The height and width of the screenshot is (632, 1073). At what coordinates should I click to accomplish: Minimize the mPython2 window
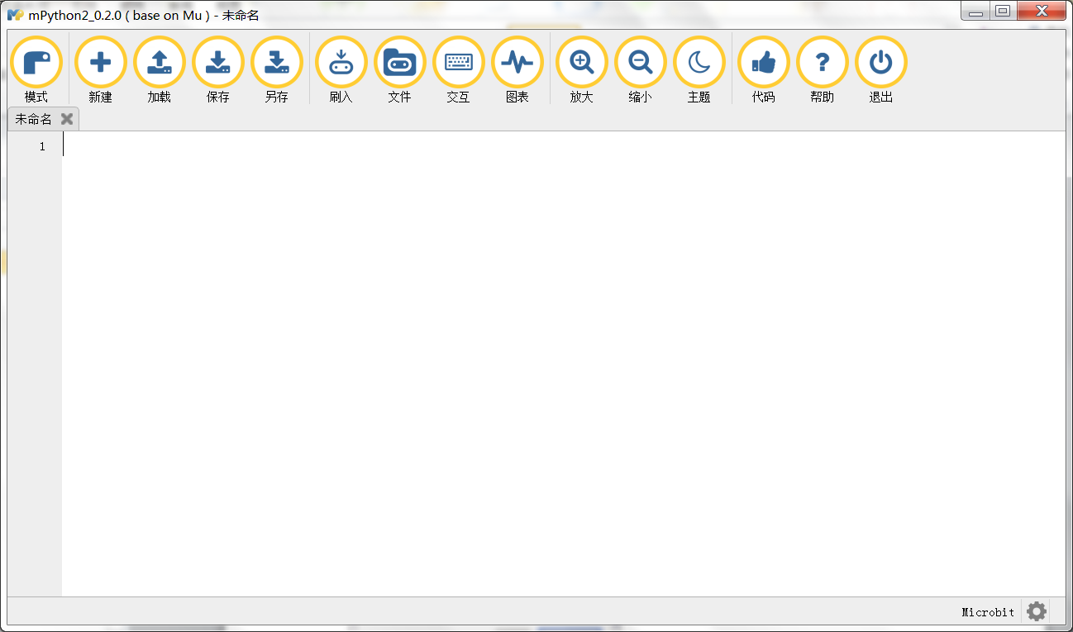point(976,12)
